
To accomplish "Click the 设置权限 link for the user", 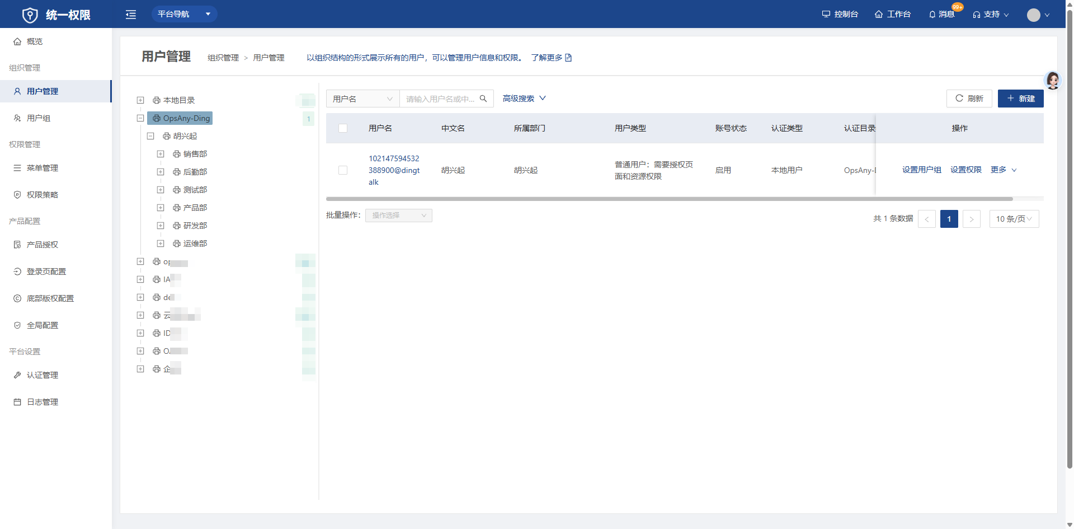I will 965,170.
